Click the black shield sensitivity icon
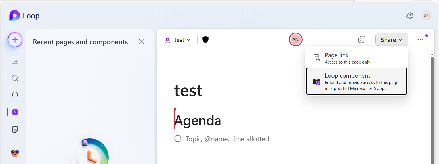 click(205, 39)
